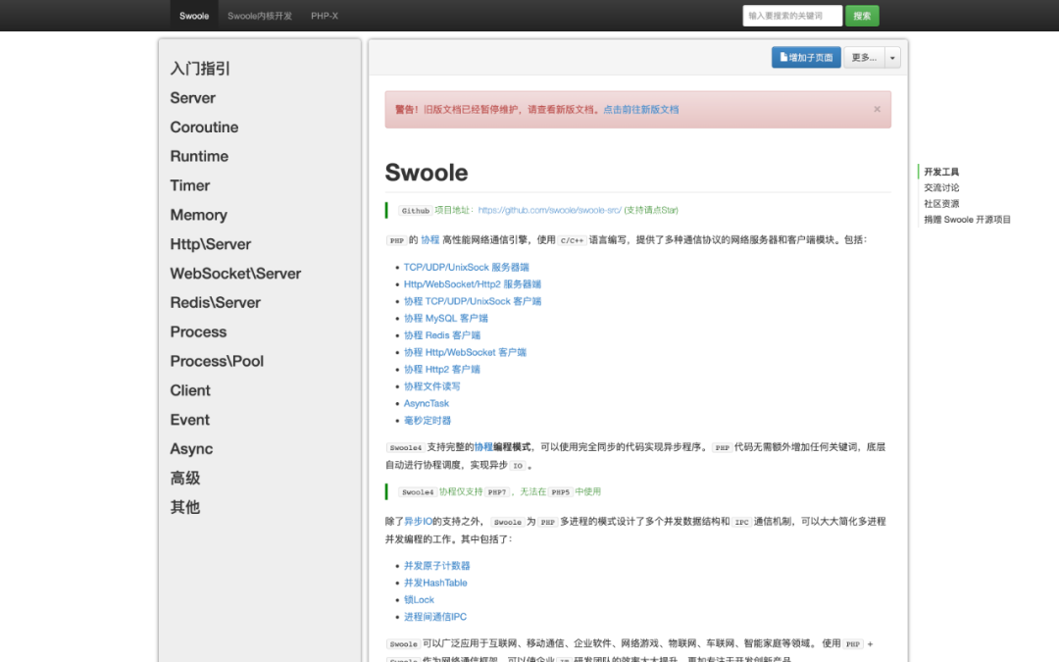Viewport: 1059px width, 662px height.
Task: Open Redis\Server in the sidebar
Action: pyautogui.click(x=216, y=303)
